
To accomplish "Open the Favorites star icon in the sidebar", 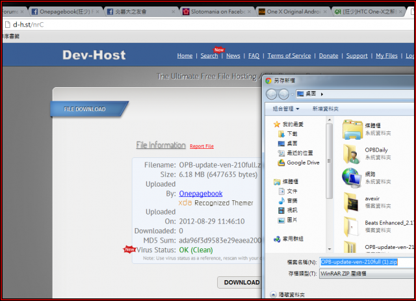I will (277, 124).
